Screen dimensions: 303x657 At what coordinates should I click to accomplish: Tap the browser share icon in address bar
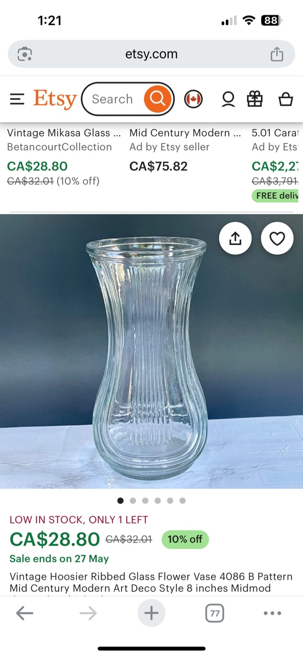(277, 54)
